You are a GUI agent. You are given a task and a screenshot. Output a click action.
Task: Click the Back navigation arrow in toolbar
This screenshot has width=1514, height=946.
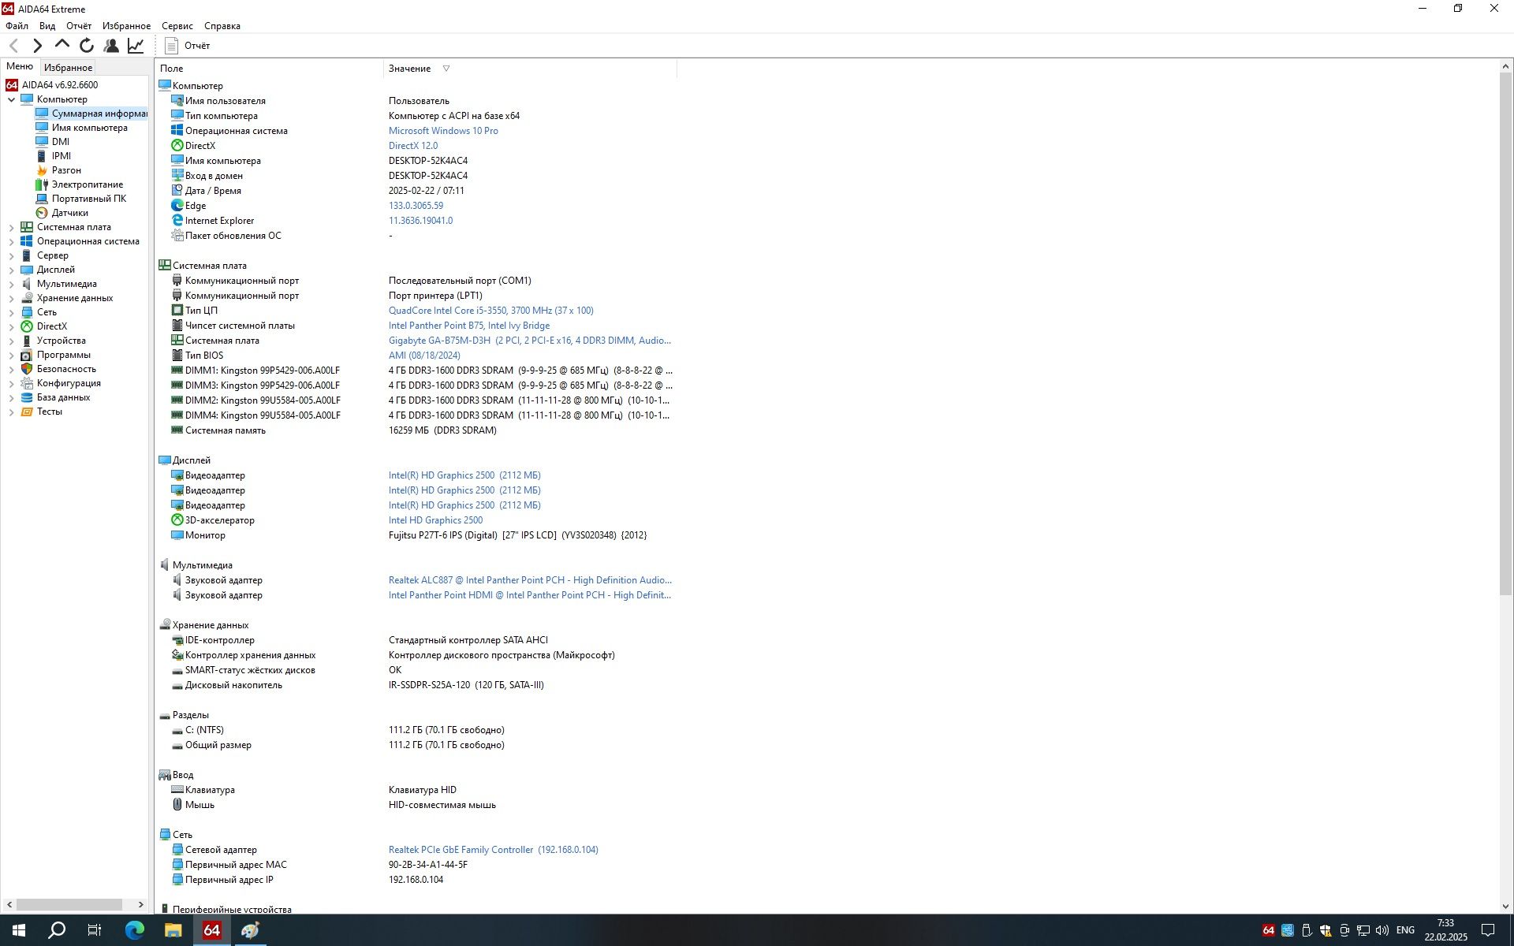tap(13, 46)
